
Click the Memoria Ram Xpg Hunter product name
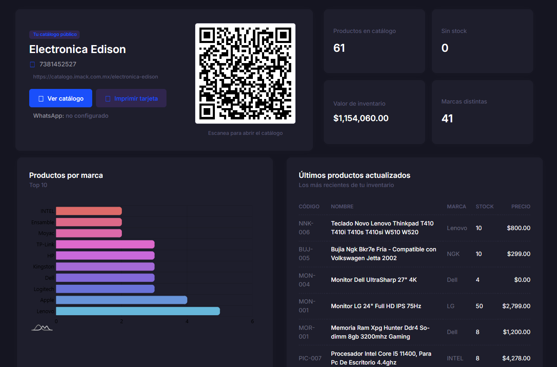tap(380, 332)
